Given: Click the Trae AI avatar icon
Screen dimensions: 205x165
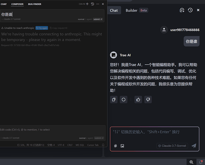Looking at the screenshot, I should (x=113, y=55).
